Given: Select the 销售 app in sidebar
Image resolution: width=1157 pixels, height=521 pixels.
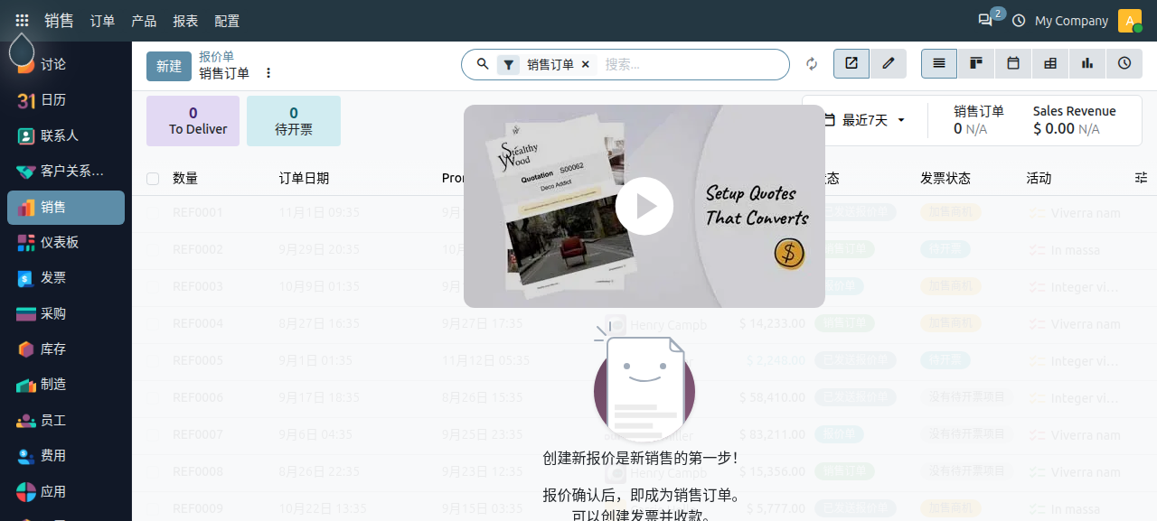Looking at the screenshot, I should 66,207.
